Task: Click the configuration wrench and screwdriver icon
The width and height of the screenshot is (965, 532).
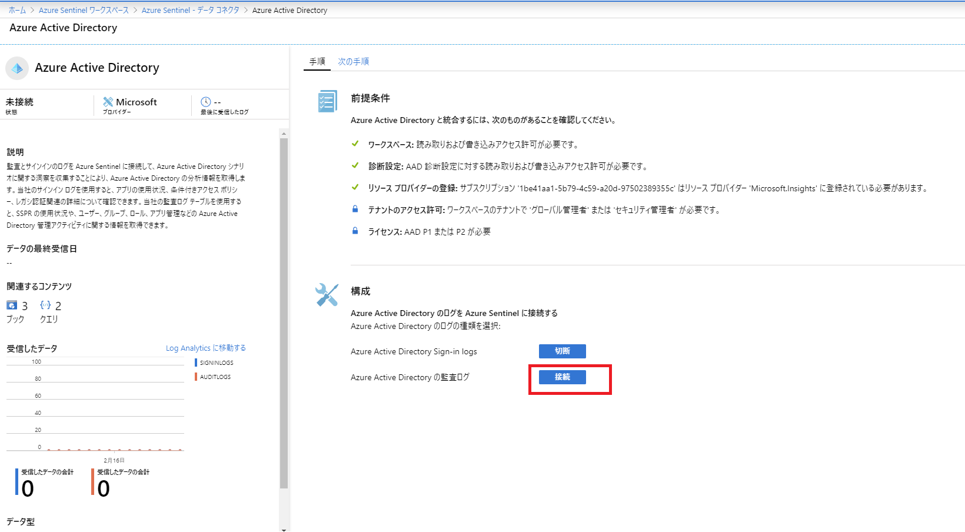Action: click(327, 295)
